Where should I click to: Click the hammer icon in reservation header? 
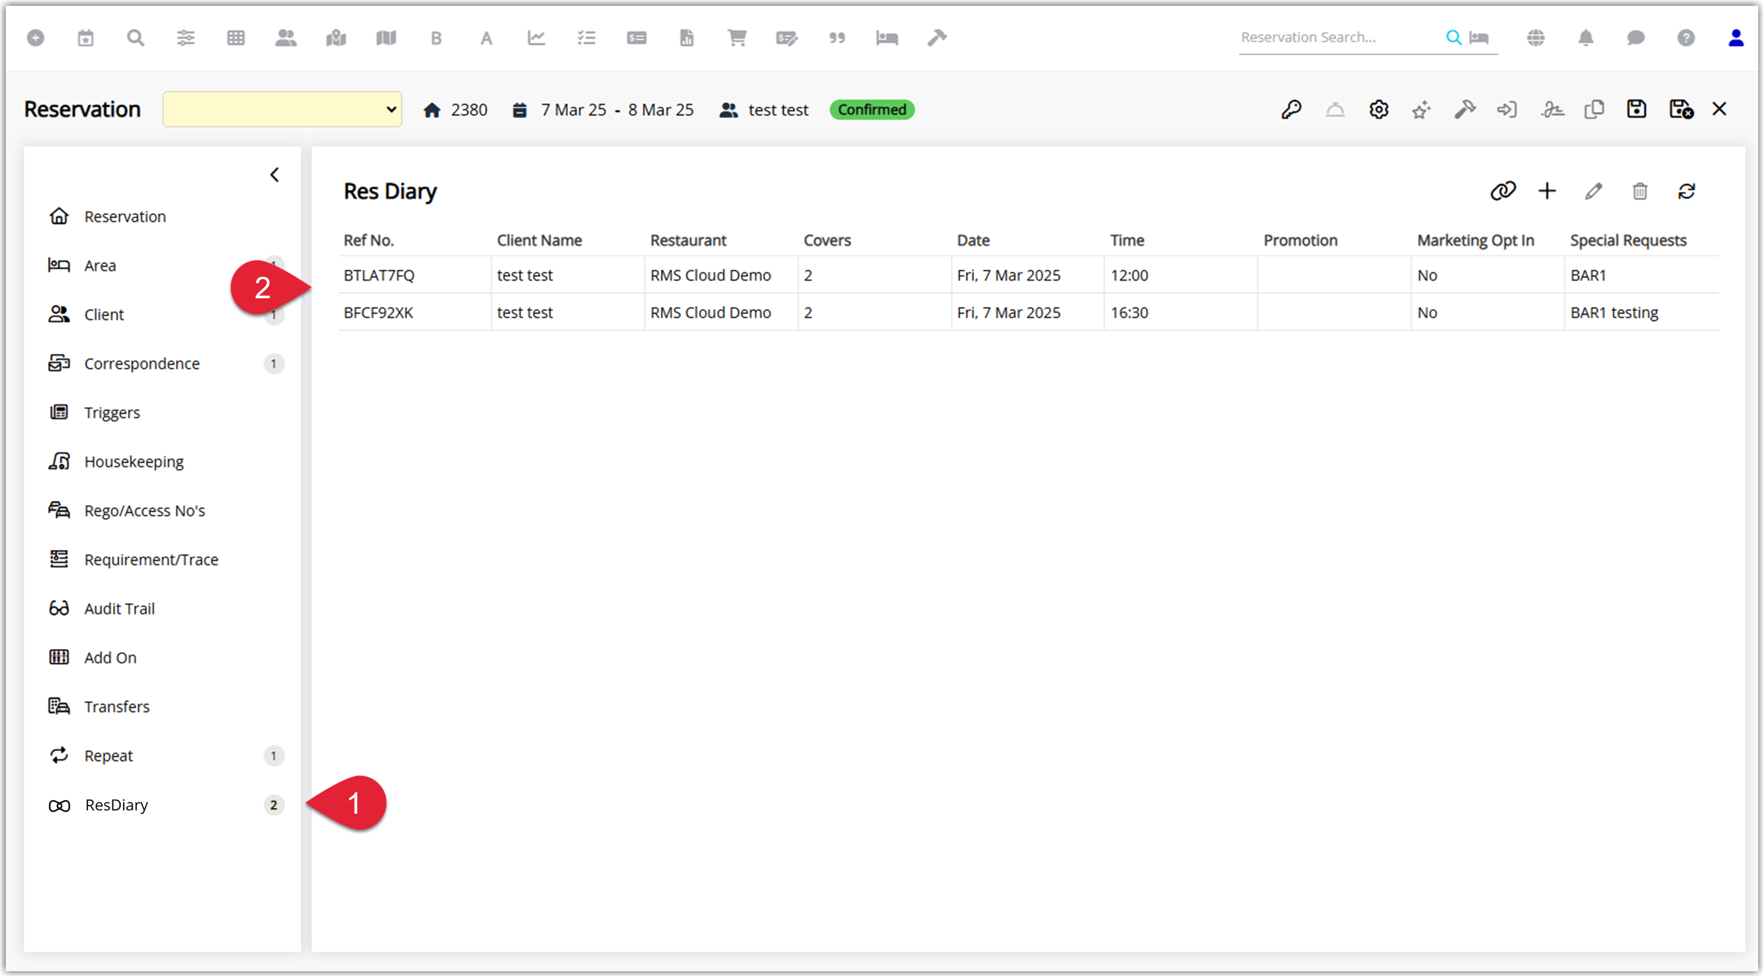1465,109
